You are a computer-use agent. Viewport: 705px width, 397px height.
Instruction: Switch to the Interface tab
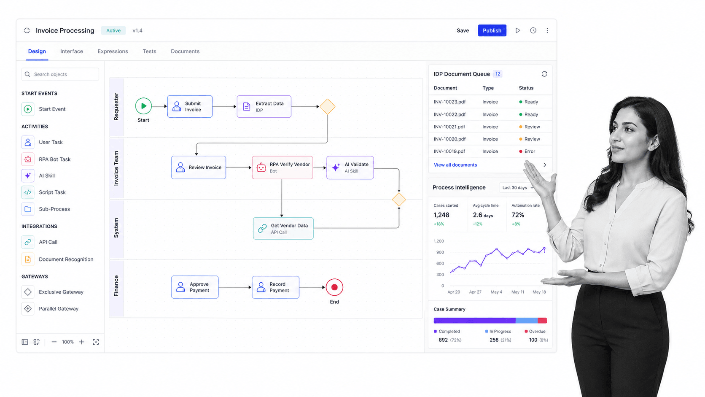click(x=72, y=51)
